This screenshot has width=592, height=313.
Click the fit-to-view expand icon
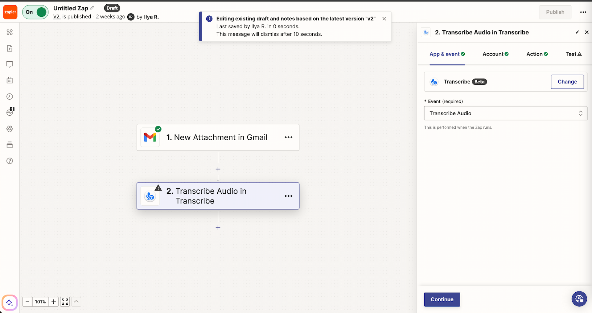pos(65,302)
